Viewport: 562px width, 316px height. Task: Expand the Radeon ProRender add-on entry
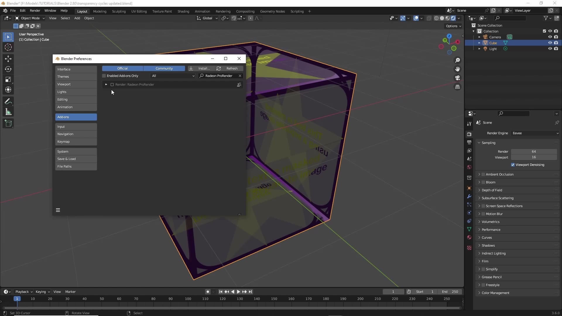click(x=106, y=85)
